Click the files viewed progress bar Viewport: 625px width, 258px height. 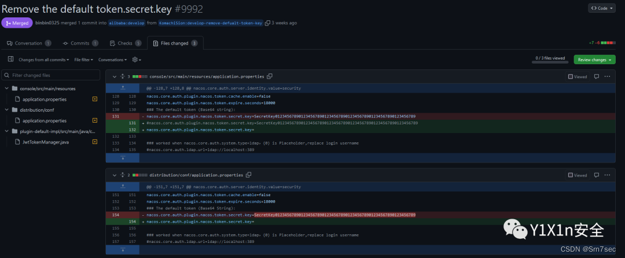(x=550, y=62)
